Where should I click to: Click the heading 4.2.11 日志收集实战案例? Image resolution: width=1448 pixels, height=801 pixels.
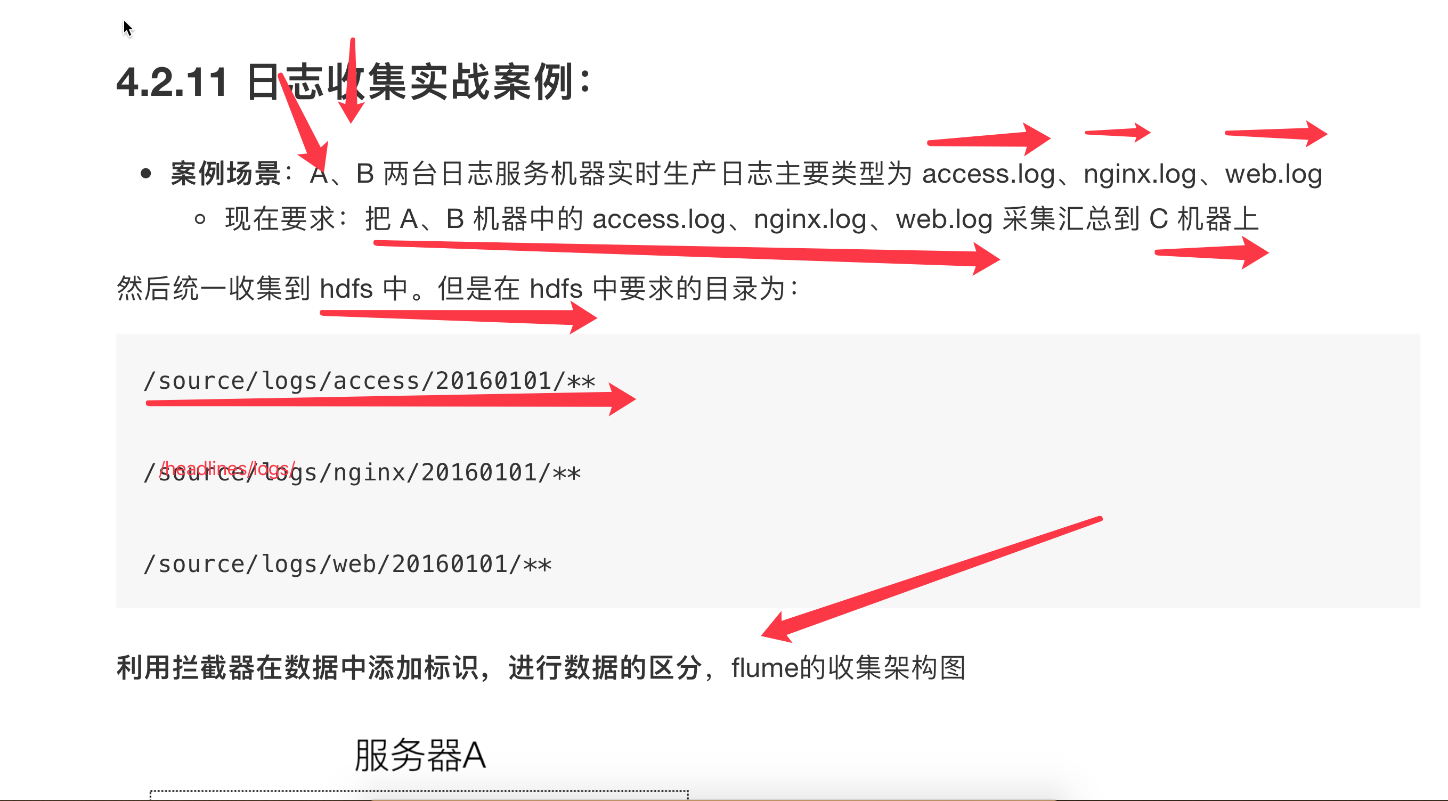(x=354, y=82)
